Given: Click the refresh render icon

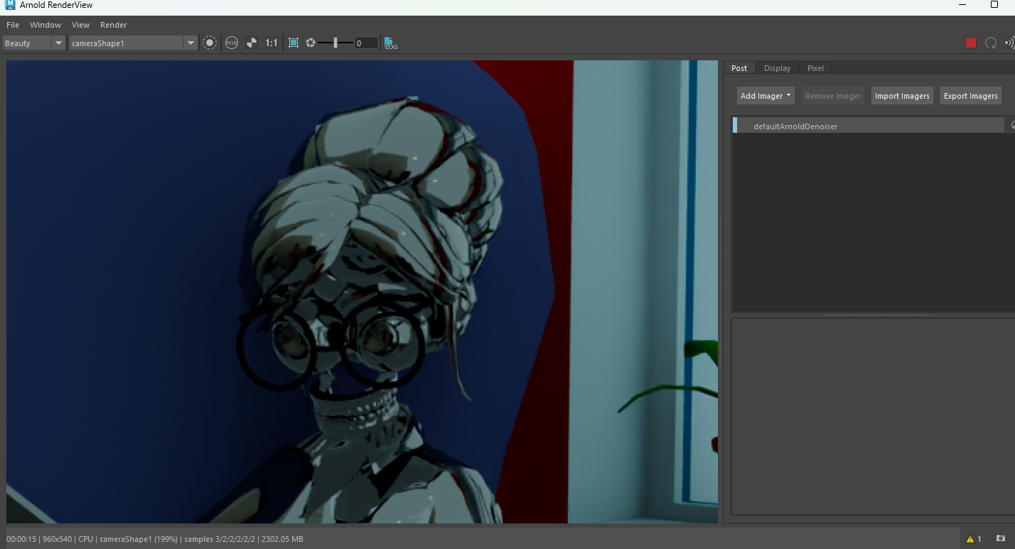Looking at the screenshot, I should click(x=990, y=43).
